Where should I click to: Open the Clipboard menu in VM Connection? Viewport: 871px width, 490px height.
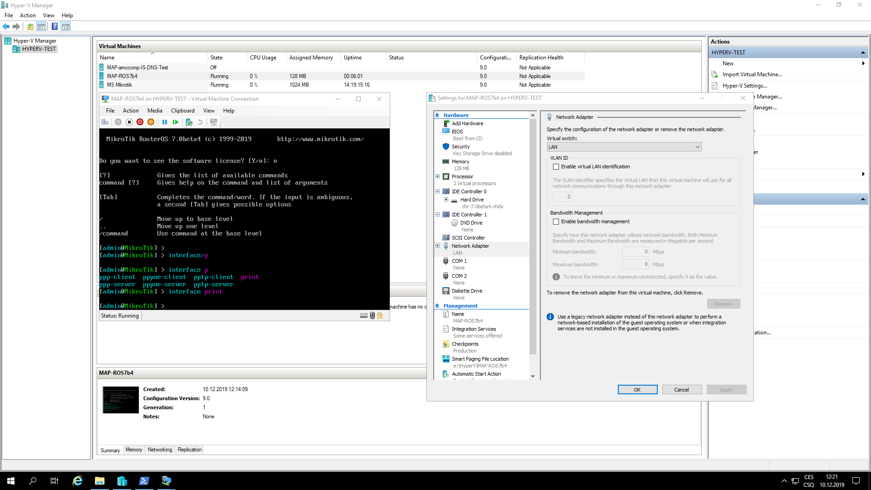(x=182, y=111)
